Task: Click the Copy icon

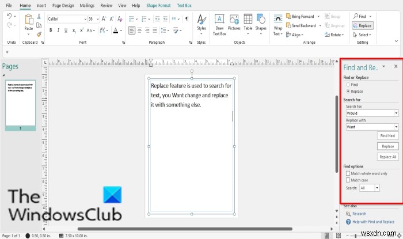Action: (x=39, y=25)
